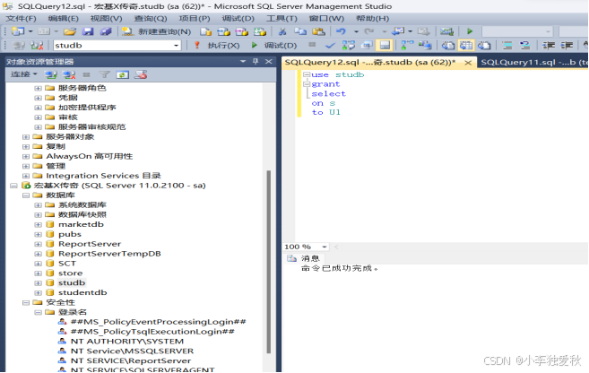Open the 查询(Q) menu
This screenshot has height=373, width=589.
151,19
